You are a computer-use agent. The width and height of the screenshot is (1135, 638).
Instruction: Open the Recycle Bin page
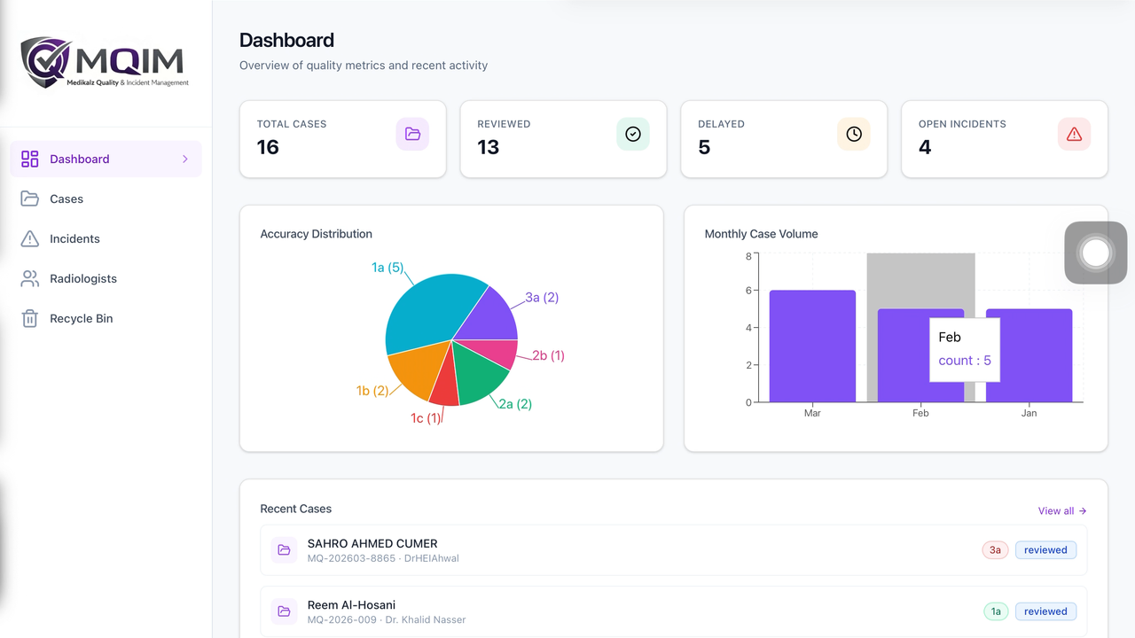(106, 318)
